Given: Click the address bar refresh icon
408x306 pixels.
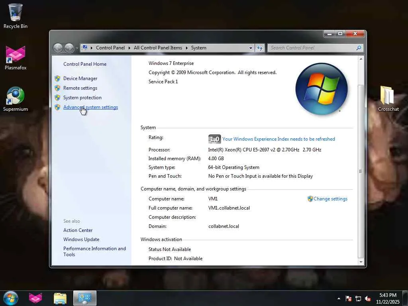Looking at the screenshot, I should [x=260, y=48].
